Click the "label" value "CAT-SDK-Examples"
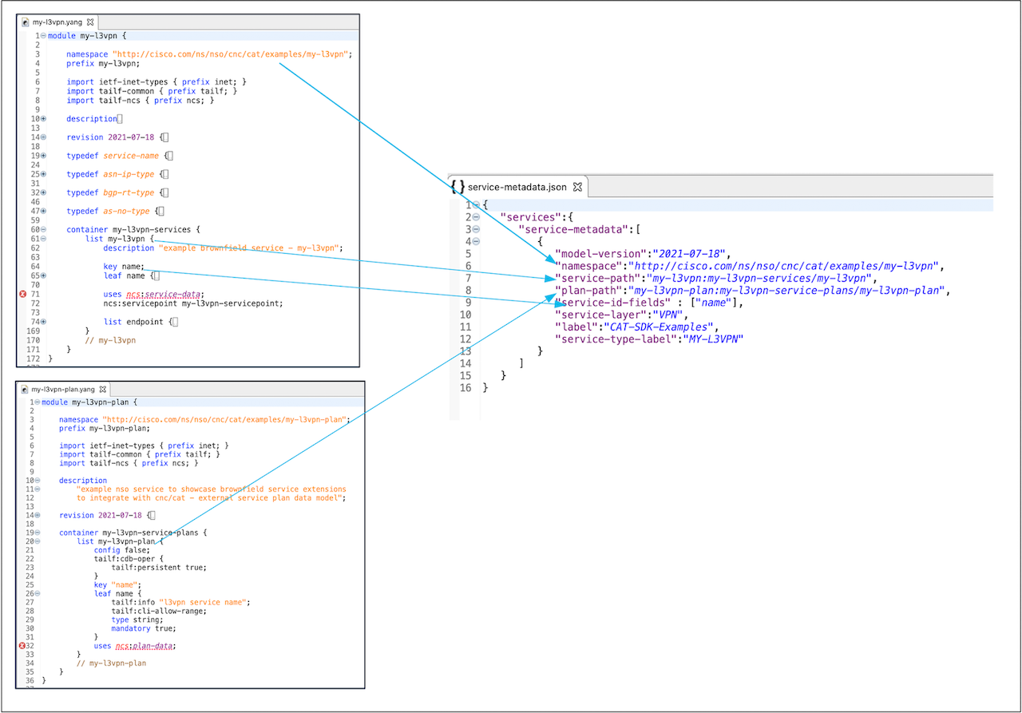1022x713 pixels. [x=657, y=327]
